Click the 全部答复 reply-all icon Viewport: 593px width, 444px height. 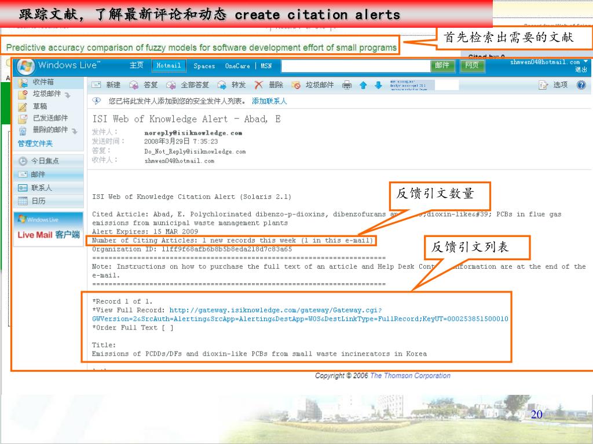(171, 85)
